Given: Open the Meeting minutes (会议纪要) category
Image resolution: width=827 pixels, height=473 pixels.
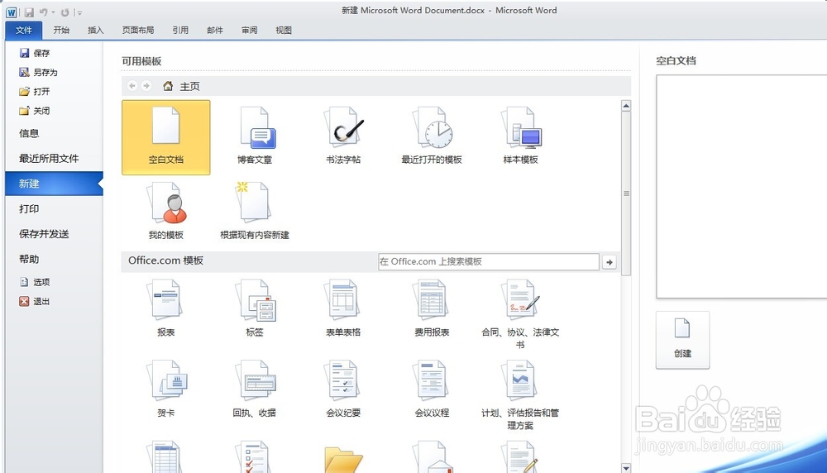Looking at the screenshot, I should coord(343,389).
